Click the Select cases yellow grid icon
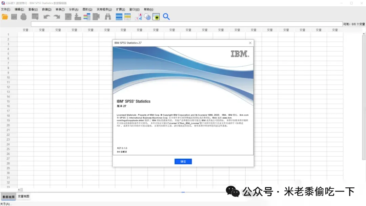The width and height of the screenshot is (366, 206). (128, 17)
